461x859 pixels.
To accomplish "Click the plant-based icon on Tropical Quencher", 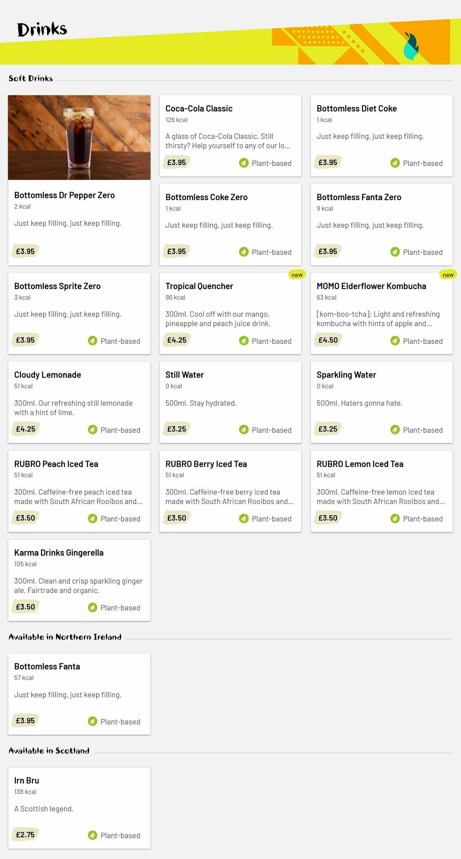I will (244, 341).
